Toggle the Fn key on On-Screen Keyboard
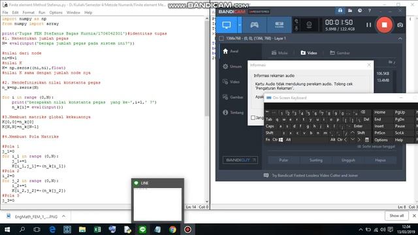418x235 pixels. pos(268,140)
